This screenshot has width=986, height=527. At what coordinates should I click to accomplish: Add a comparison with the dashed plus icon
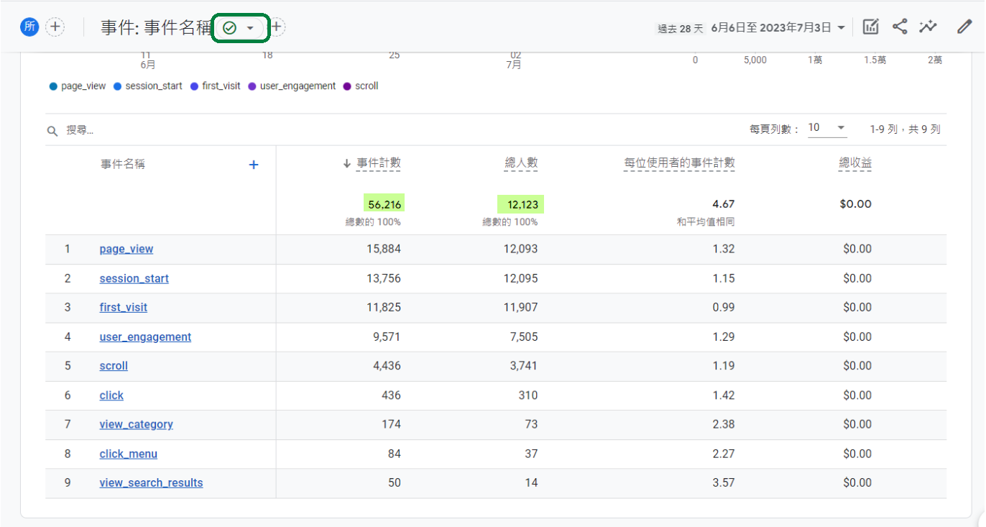[55, 27]
